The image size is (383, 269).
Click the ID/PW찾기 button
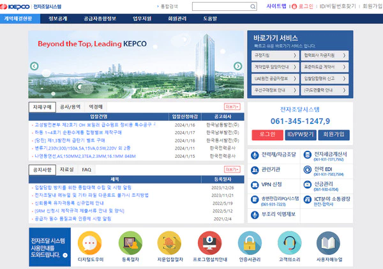tap(301, 135)
